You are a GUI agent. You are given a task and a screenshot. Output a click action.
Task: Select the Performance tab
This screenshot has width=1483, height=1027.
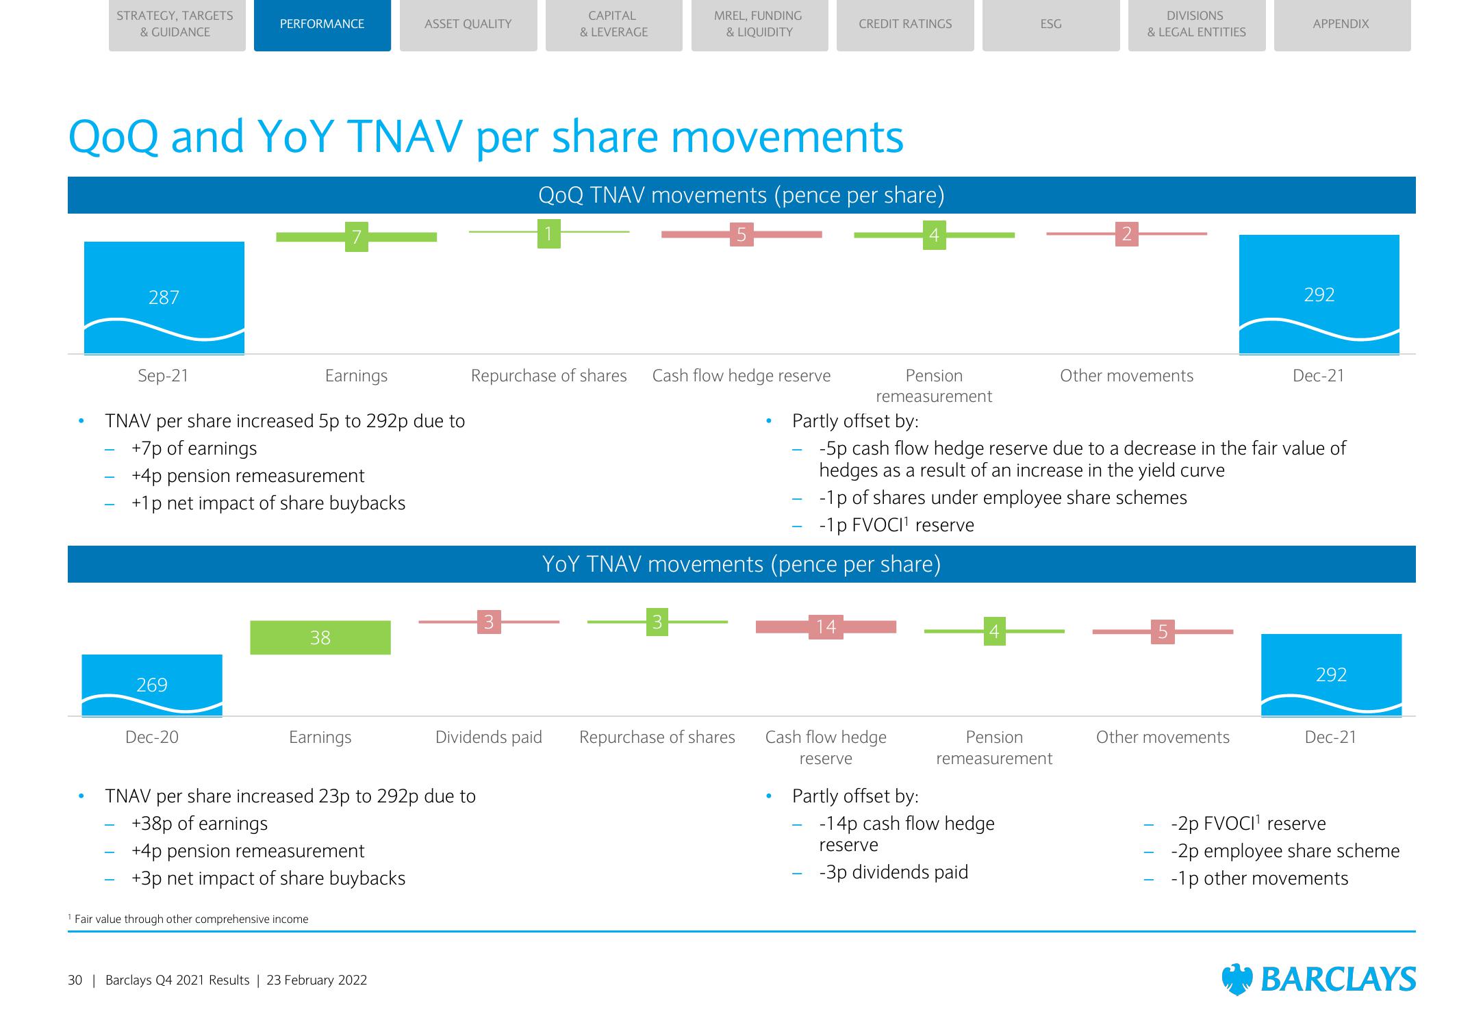pyautogui.click(x=322, y=25)
